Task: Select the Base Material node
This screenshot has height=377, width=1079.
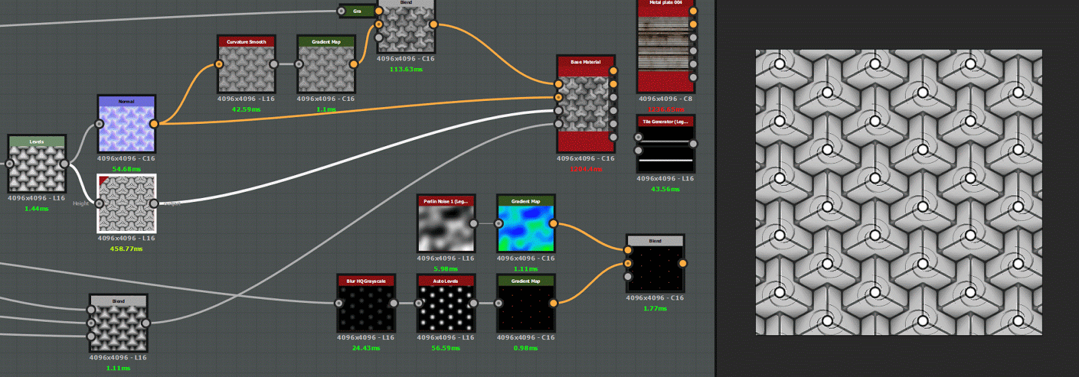Action: pyautogui.click(x=586, y=104)
